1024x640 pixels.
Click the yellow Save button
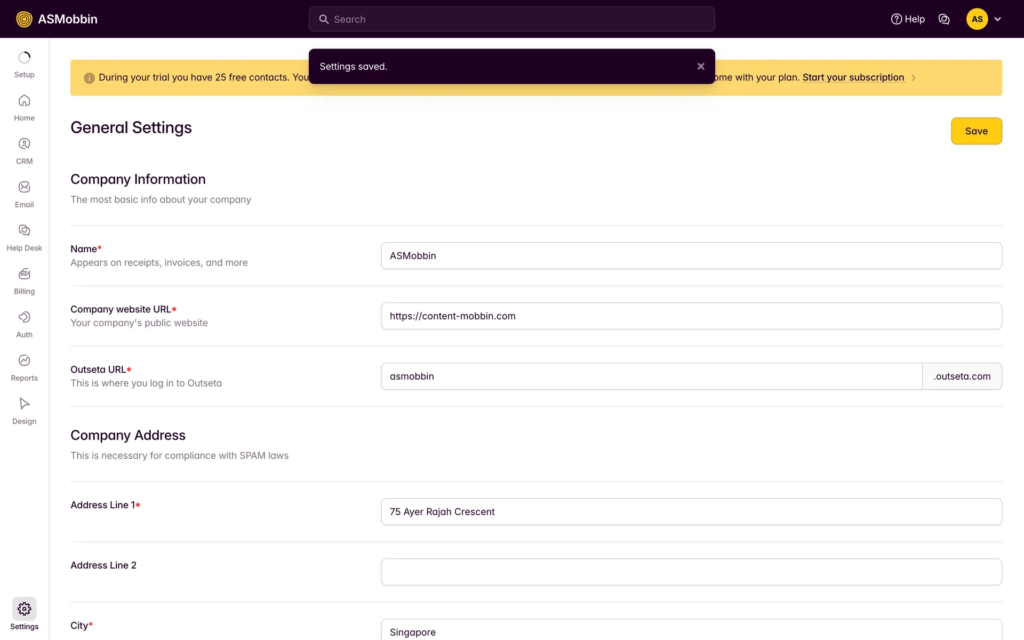point(976,131)
